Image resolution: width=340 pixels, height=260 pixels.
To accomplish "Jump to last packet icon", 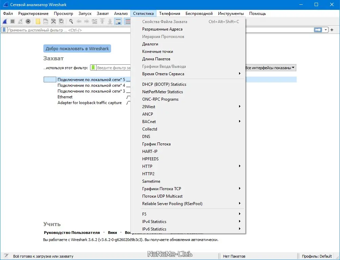I will click(x=110, y=21).
